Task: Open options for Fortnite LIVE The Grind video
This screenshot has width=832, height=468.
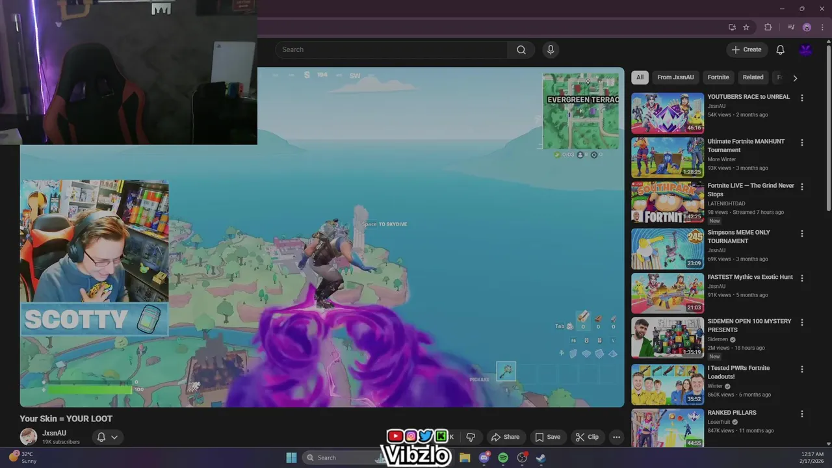Action: pyautogui.click(x=801, y=187)
